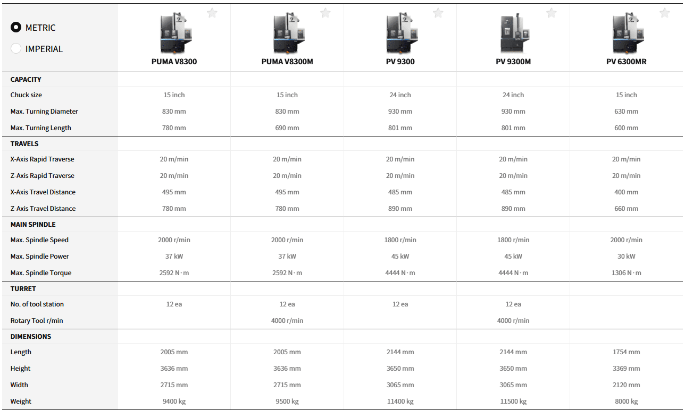Viewport: 685px width, 410px height.
Task: Click the CAPACITY section header
Action: [x=26, y=79]
